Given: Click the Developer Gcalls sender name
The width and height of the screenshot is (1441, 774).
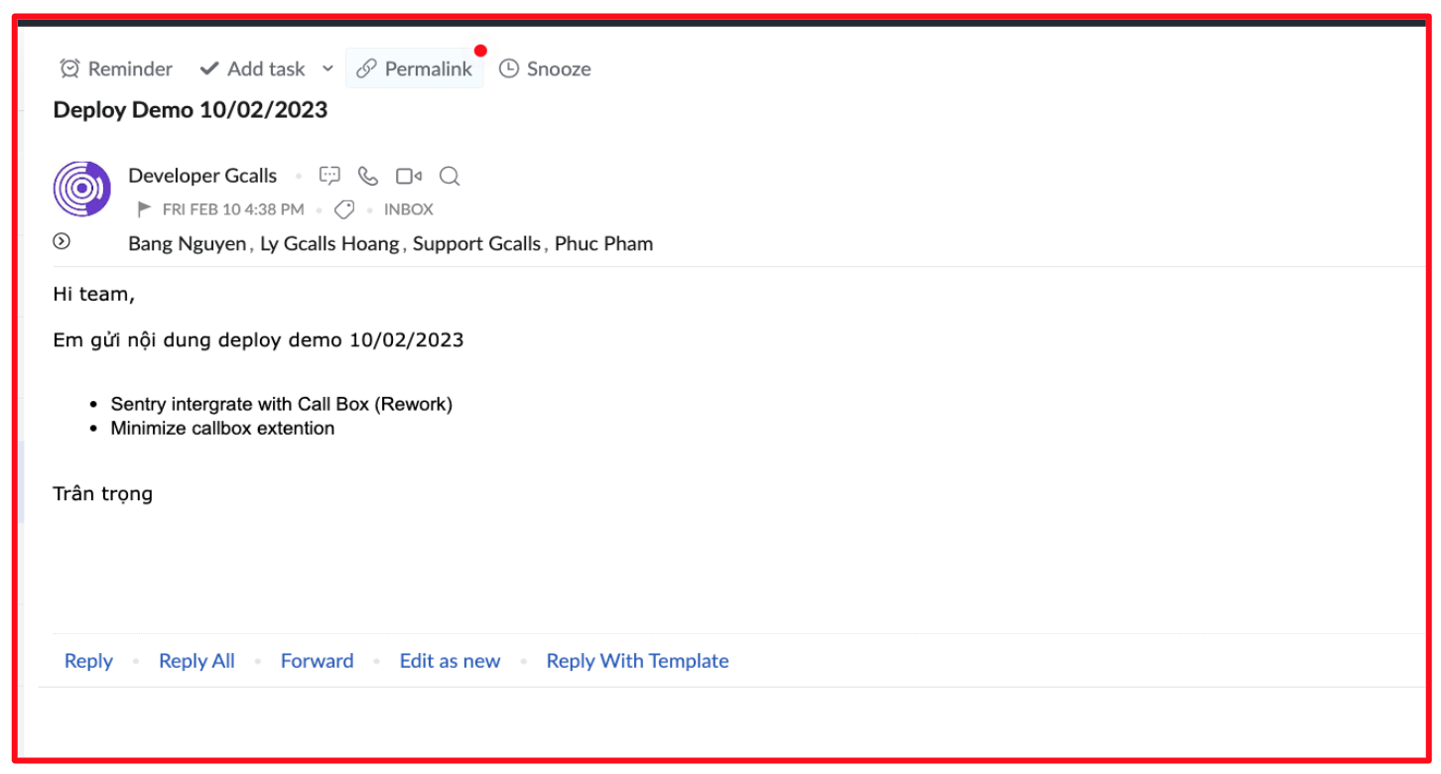Looking at the screenshot, I should (x=202, y=176).
